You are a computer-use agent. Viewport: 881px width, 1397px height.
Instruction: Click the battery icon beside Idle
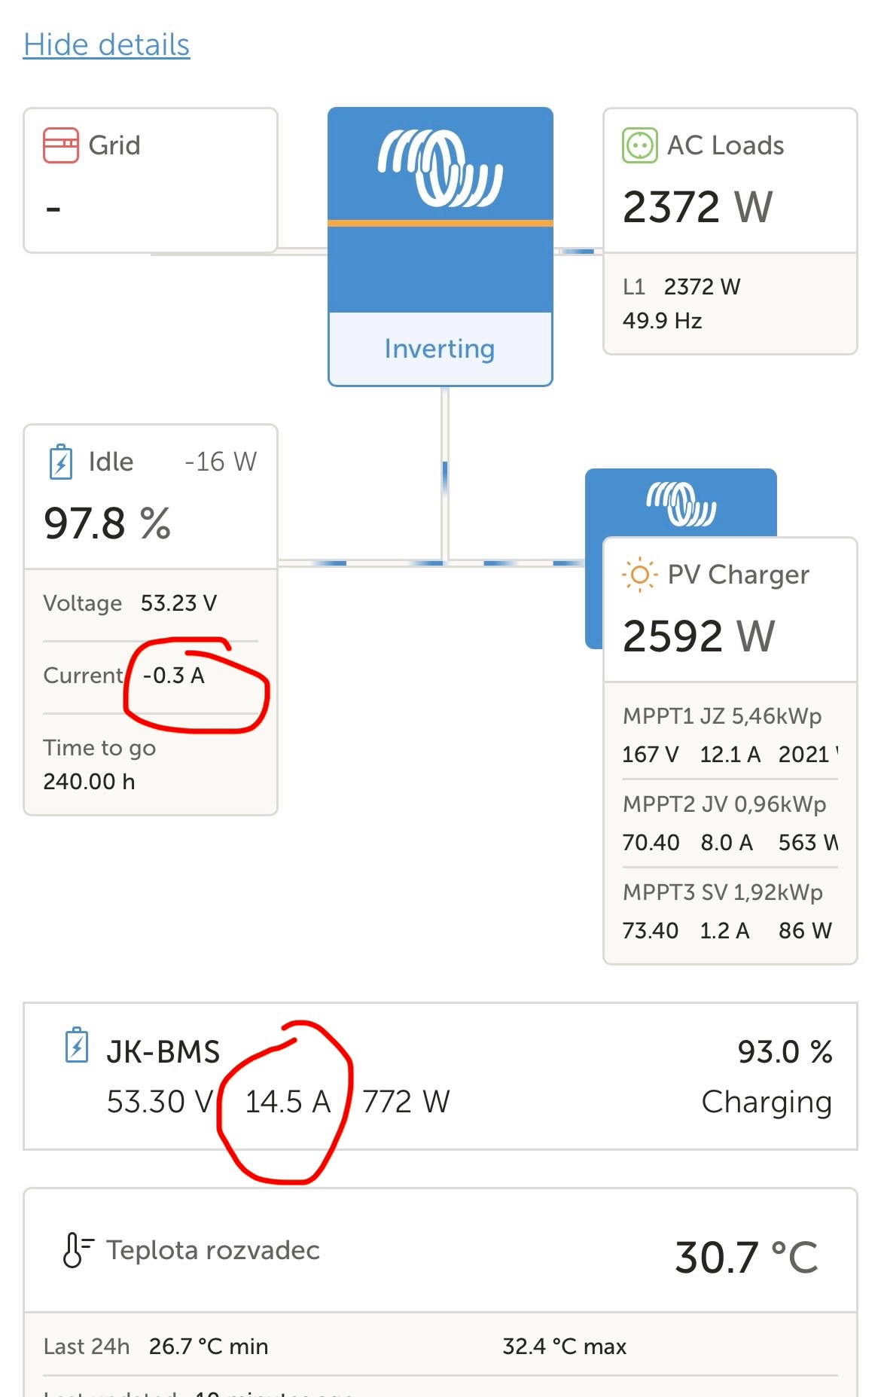tap(60, 462)
